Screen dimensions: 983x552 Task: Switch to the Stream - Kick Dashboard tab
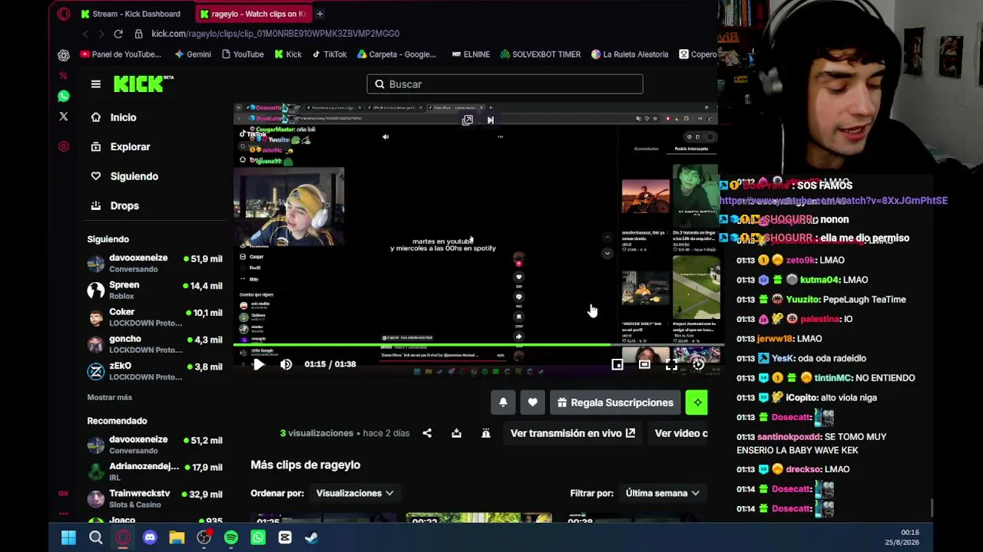130,14
